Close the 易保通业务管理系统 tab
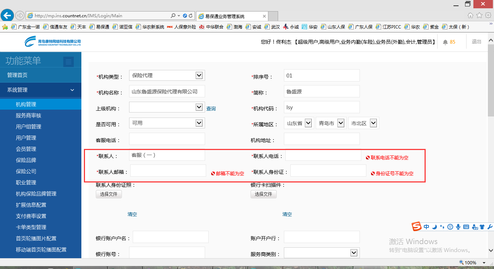This screenshot has height=269, width=494. coord(264,16)
